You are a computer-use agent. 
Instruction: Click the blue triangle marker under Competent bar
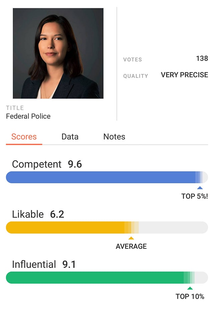tap(200, 188)
